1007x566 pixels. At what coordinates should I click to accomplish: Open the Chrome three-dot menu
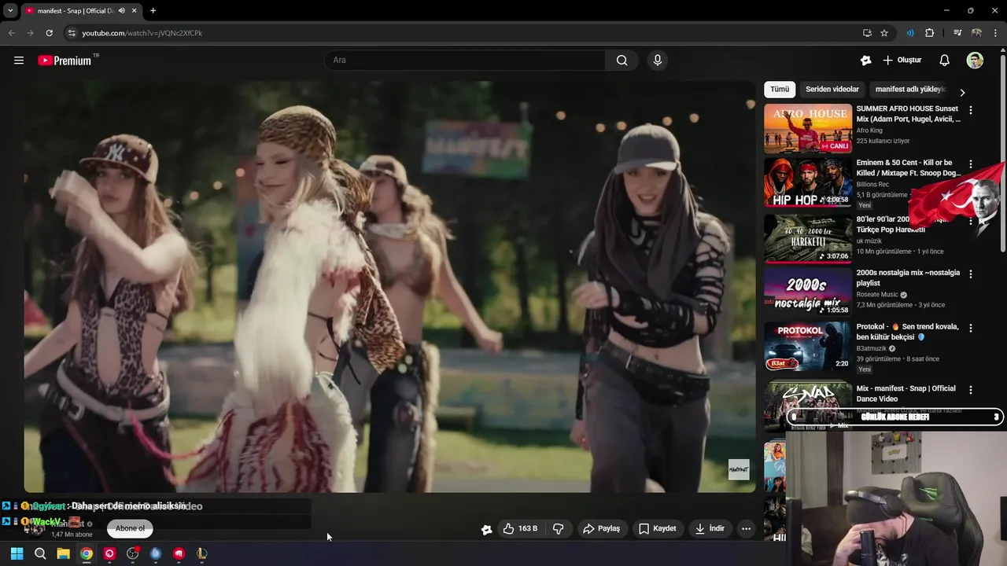click(996, 33)
